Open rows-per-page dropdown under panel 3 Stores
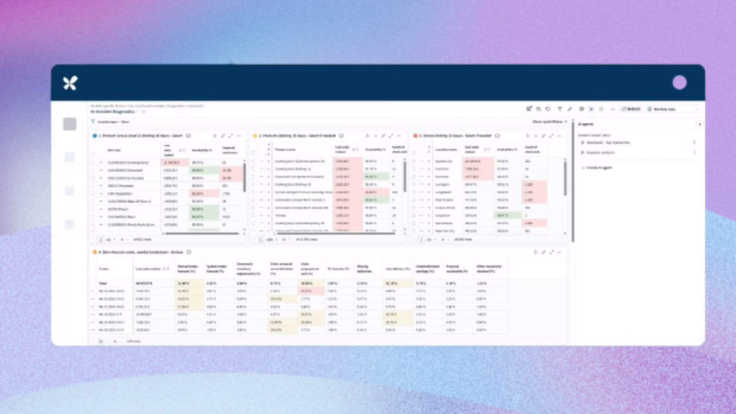Image resolution: width=736 pixels, height=414 pixels. [x=445, y=240]
